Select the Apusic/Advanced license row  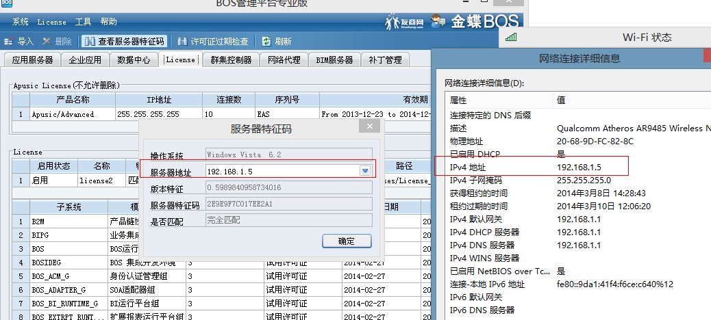pos(221,114)
